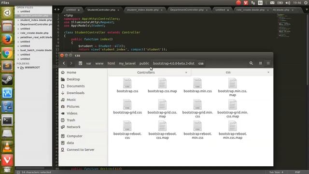Click the root disk path icon
The image size is (309, 174).
tap(80, 63)
